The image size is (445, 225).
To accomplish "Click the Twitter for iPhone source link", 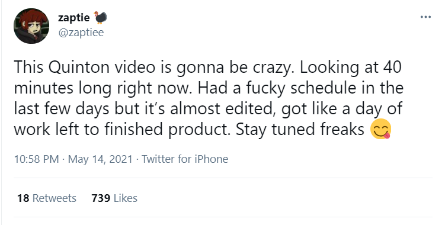I will (x=185, y=159).
